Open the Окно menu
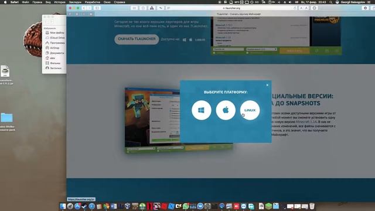This screenshot has height=211, width=375. click(x=107, y=2)
